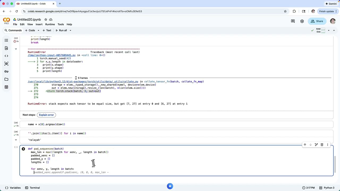Open the comments panel icon
The image size is (340, 191).
pos(293,21)
